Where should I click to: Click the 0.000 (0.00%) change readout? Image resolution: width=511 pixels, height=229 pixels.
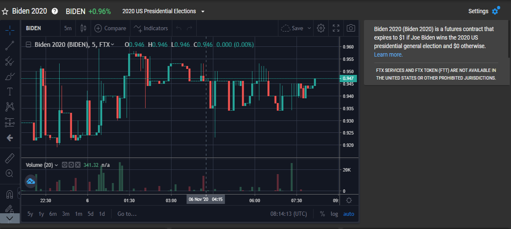coord(235,44)
